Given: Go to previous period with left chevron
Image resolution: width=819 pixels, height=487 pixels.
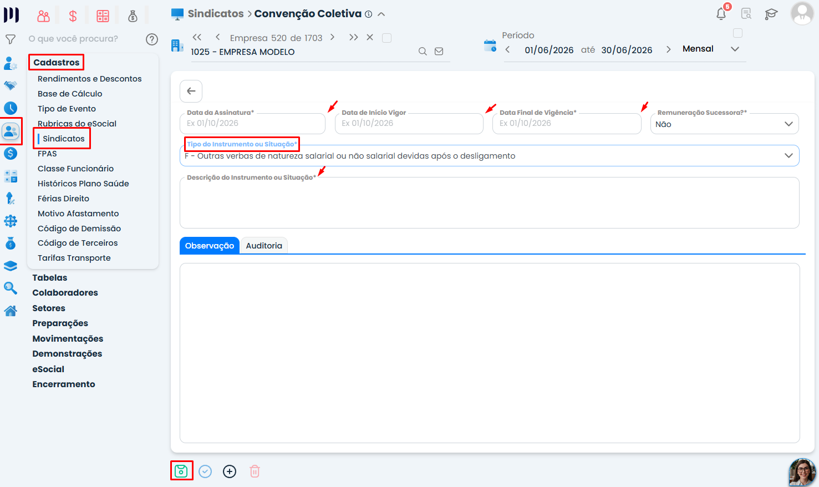Looking at the screenshot, I should pyautogui.click(x=507, y=49).
